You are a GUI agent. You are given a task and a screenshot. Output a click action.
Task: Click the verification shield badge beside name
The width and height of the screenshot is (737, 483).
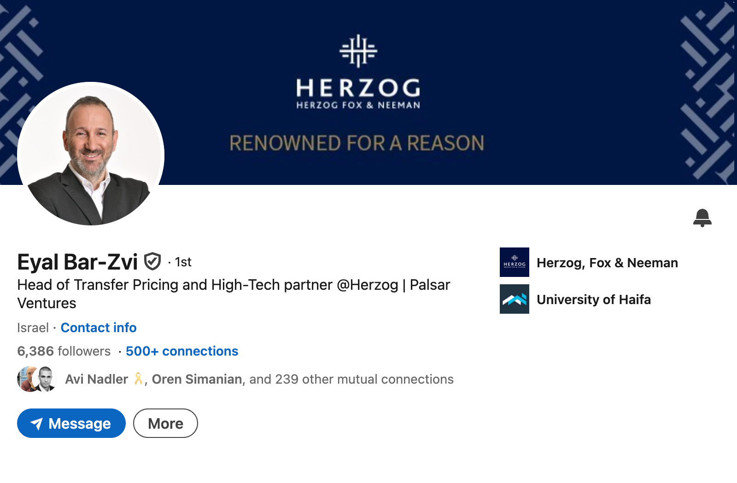(152, 261)
